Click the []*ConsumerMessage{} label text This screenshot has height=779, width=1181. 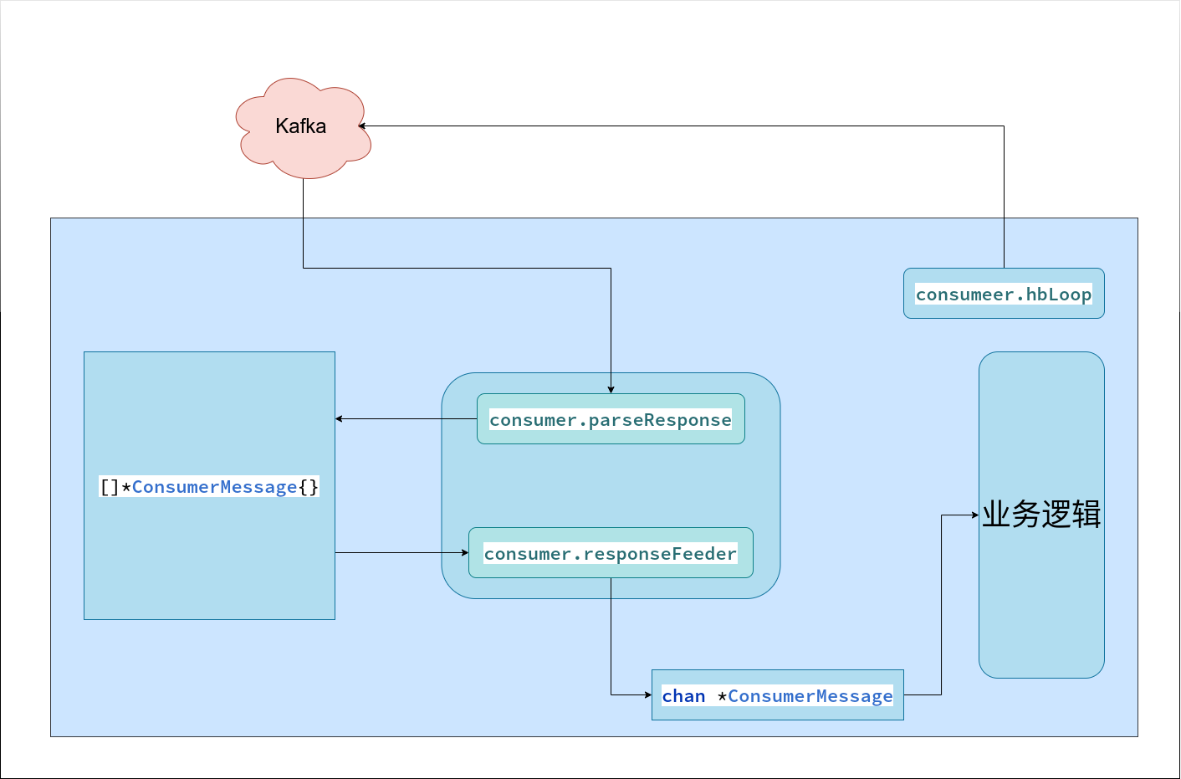point(209,487)
